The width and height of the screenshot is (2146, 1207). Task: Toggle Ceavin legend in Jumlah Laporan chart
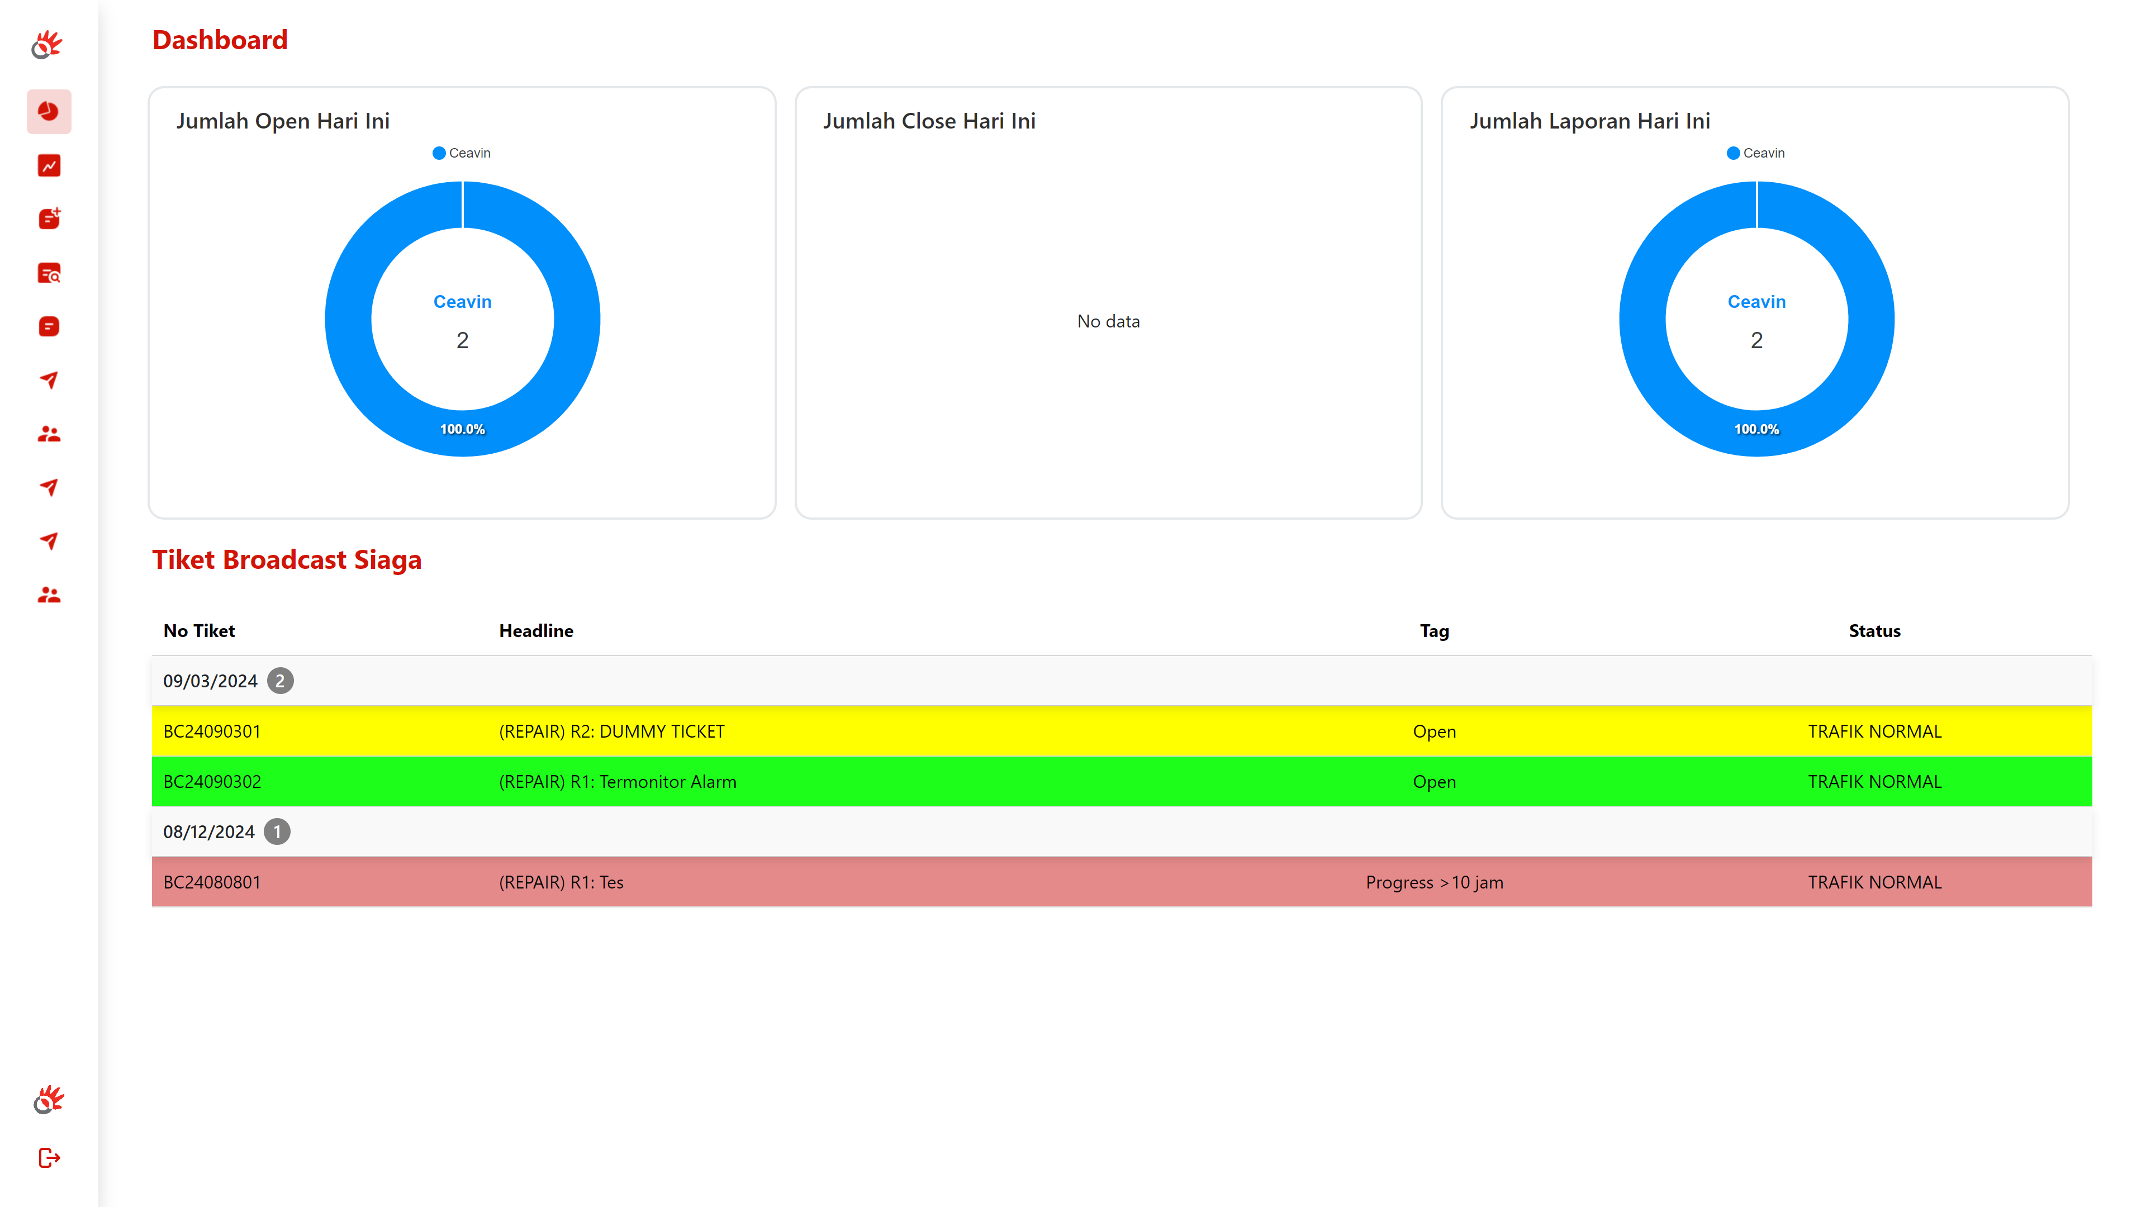(1755, 153)
